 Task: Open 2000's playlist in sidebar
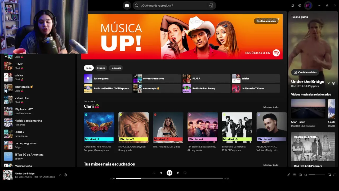(x=39, y=134)
